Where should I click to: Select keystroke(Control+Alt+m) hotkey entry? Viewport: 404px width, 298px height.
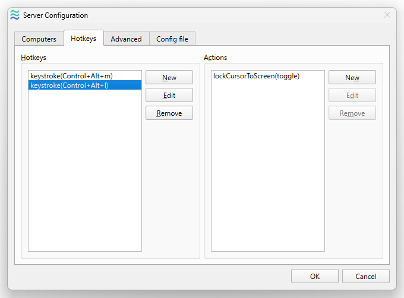click(85, 76)
